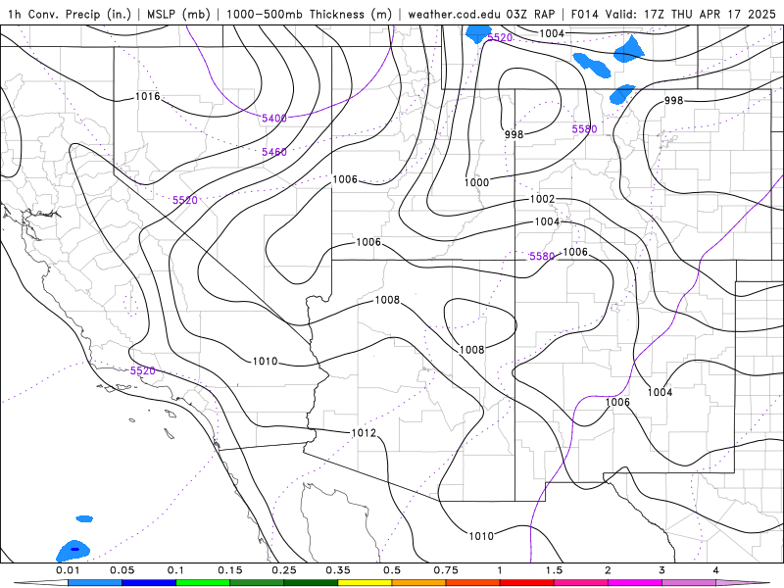
Task: Click the '0.01' legend value label
Action: point(68,570)
